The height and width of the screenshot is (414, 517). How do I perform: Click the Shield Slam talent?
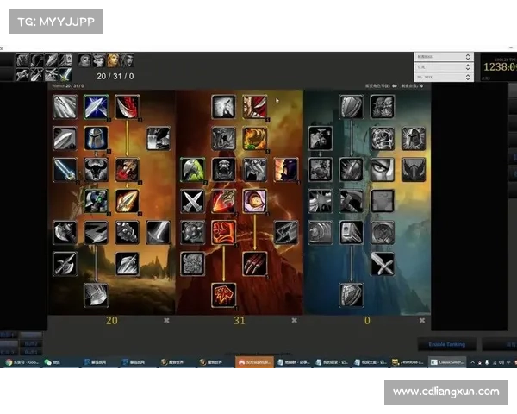(352, 295)
